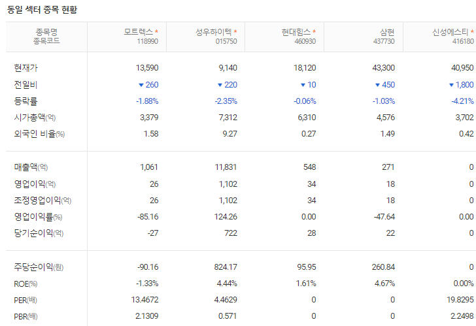Click EPS value 824.17
Viewport: 476px width, 326px height.
click(x=226, y=267)
